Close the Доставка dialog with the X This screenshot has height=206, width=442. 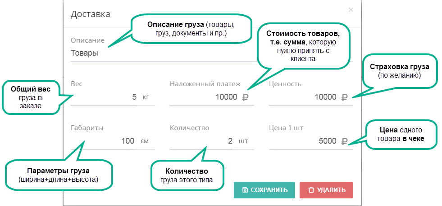coord(351,10)
